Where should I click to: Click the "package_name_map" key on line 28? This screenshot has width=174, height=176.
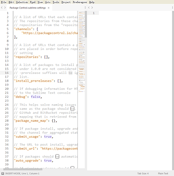[31, 121]
